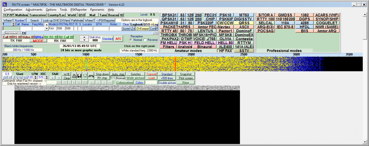Click the White standard freq.: 2300 Hz label
Screen dimensions: 369x146
139,50
